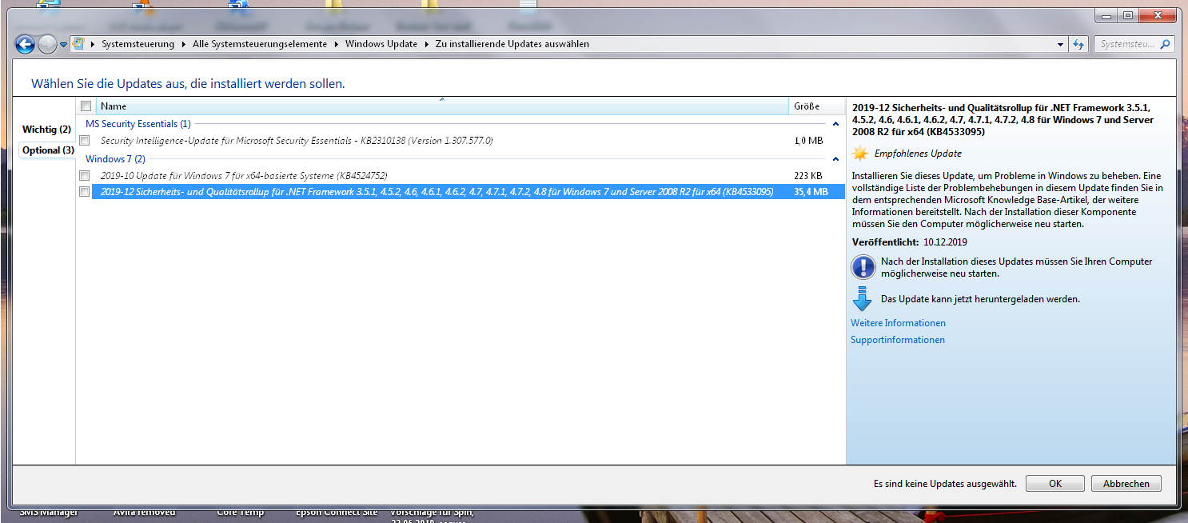Select MS Security Essentials (1) group header
The width and height of the screenshot is (1188, 523).
pyautogui.click(x=138, y=124)
